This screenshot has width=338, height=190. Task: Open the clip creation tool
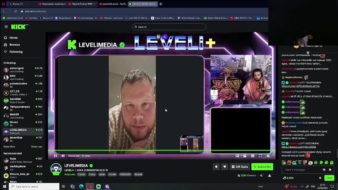(x=245, y=156)
